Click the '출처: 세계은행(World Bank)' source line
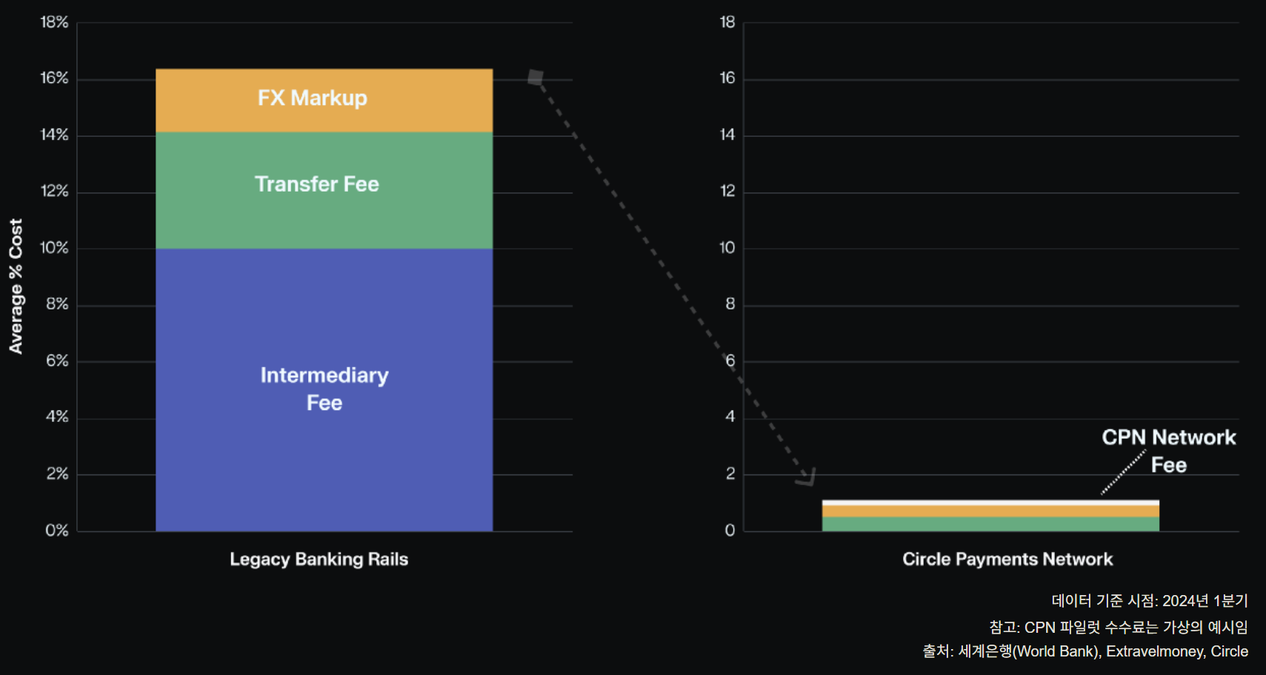The height and width of the screenshot is (675, 1266). tap(1085, 651)
